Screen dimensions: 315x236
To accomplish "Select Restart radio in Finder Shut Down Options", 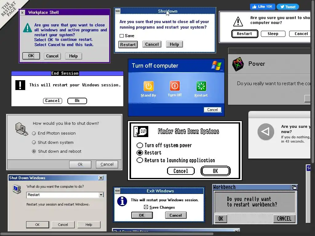I will click(140, 152).
